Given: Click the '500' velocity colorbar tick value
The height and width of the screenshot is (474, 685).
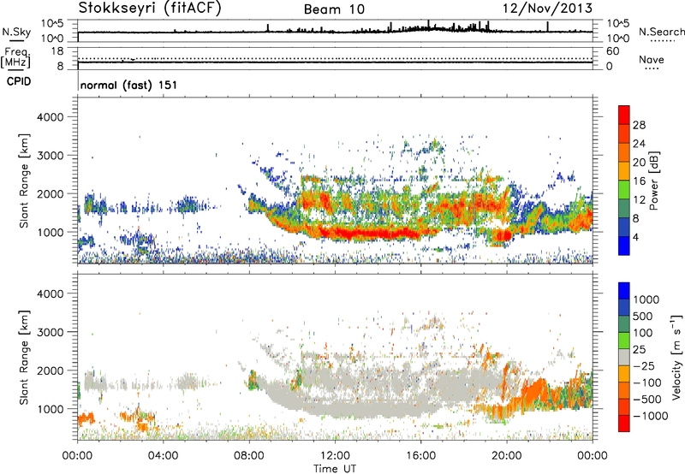Looking at the screenshot, I should click(x=643, y=316).
